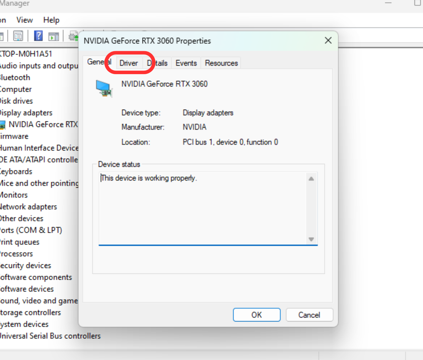
Task: Select the Monitors category
Action: pos(14,195)
